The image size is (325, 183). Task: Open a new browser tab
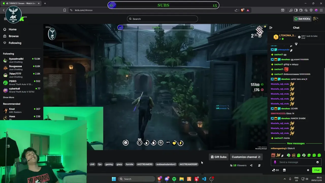click(45, 3)
